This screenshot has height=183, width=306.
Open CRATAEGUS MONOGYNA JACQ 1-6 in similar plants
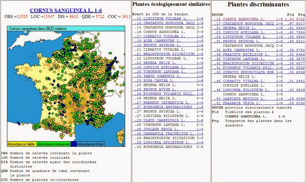pyautogui.click(x=168, y=23)
